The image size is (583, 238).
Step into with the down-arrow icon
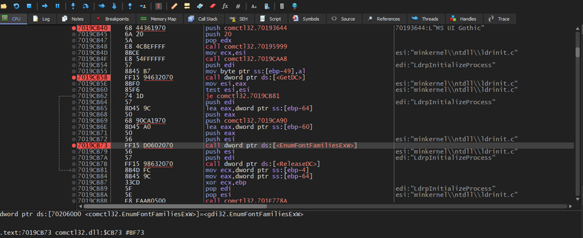coord(73,6)
